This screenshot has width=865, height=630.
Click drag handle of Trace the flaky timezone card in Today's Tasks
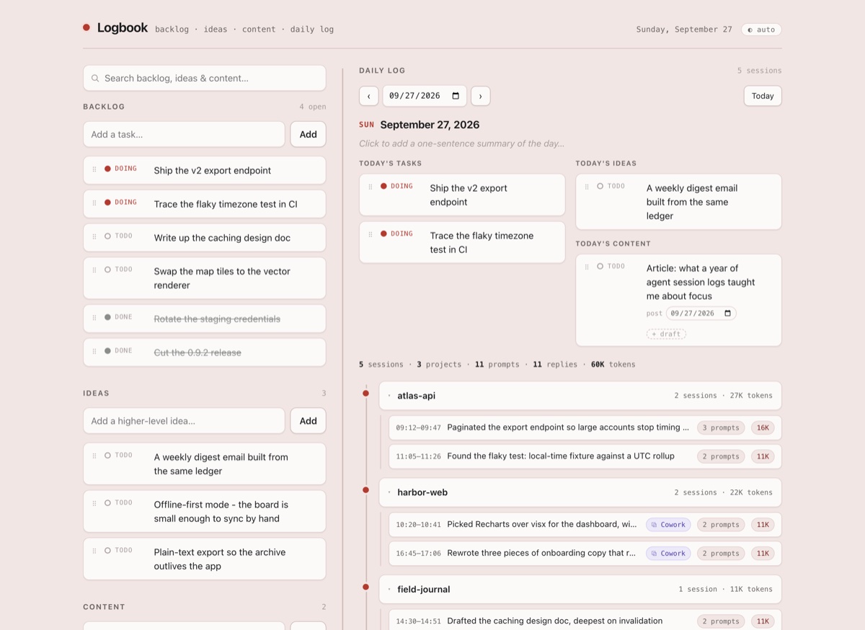tap(371, 234)
